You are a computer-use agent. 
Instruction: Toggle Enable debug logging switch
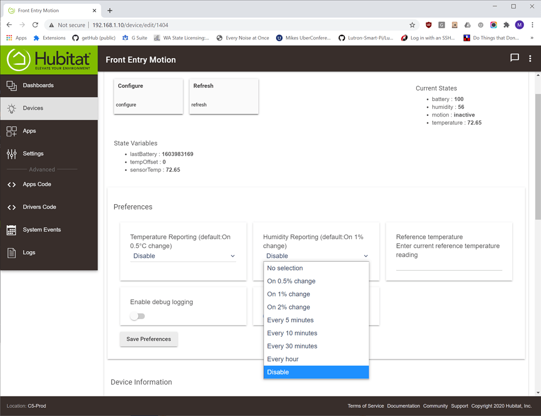[137, 316]
